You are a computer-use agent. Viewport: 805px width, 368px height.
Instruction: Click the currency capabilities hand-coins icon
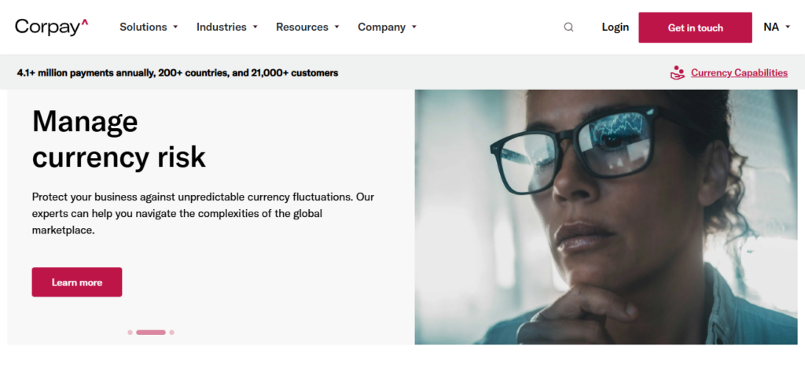point(678,73)
